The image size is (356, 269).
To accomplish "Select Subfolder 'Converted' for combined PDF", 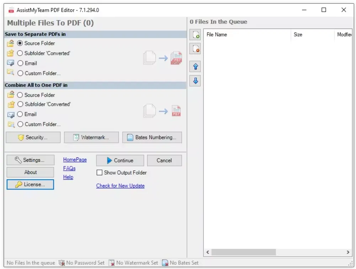I will point(20,104).
